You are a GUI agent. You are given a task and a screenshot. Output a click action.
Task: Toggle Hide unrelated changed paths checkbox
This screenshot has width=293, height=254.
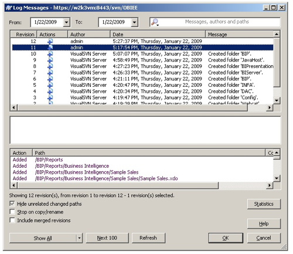[x=12, y=204]
